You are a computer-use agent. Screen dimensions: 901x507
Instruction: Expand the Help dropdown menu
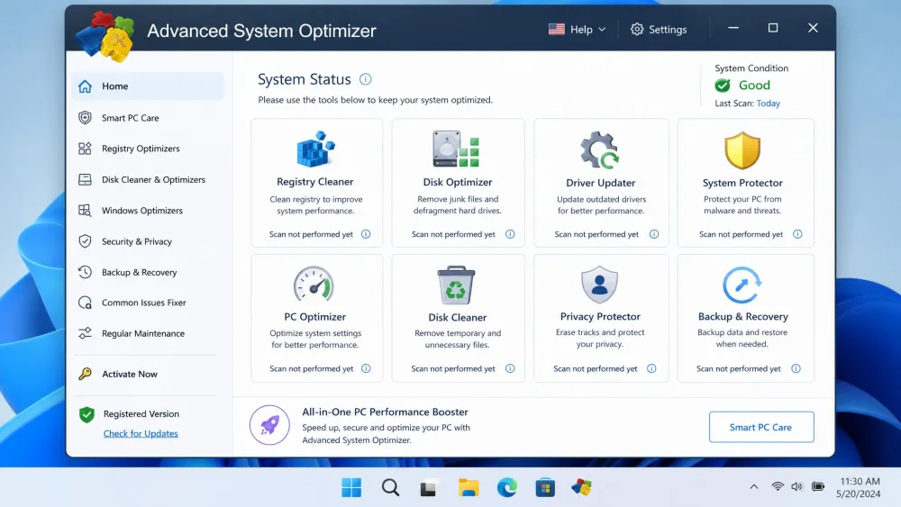click(577, 30)
